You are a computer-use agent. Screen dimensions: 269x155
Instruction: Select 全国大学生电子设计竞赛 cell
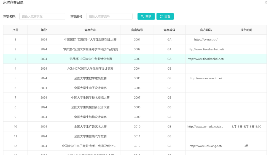coord(90,88)
